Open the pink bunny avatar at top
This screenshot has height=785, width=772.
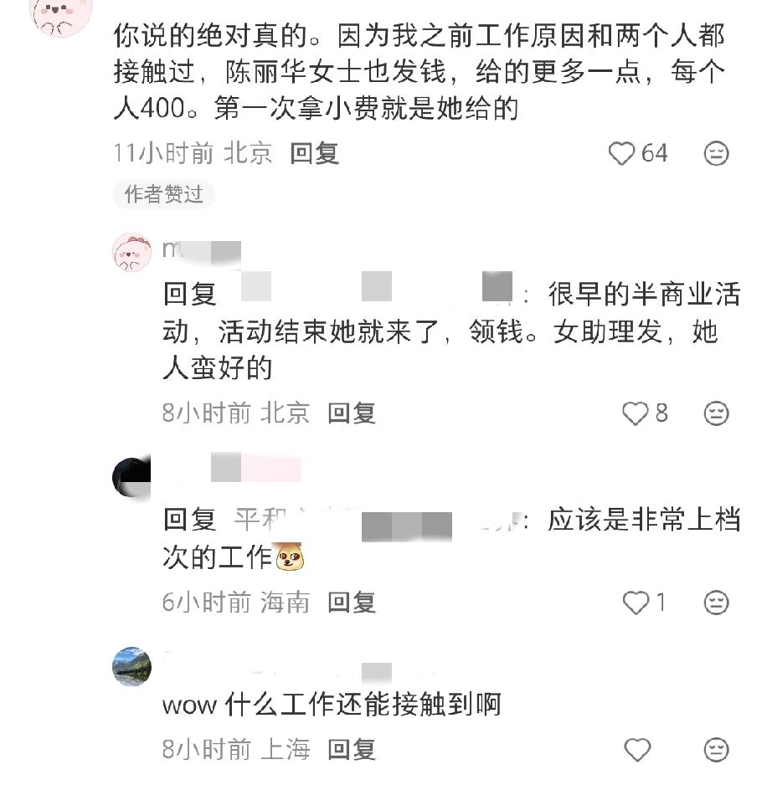61,15
